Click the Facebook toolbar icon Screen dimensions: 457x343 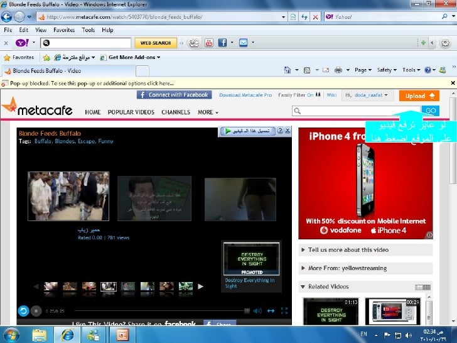click(x=222, y=43)
